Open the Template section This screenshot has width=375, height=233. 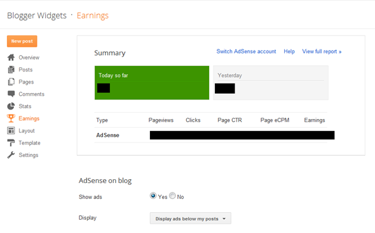point(30,143)
